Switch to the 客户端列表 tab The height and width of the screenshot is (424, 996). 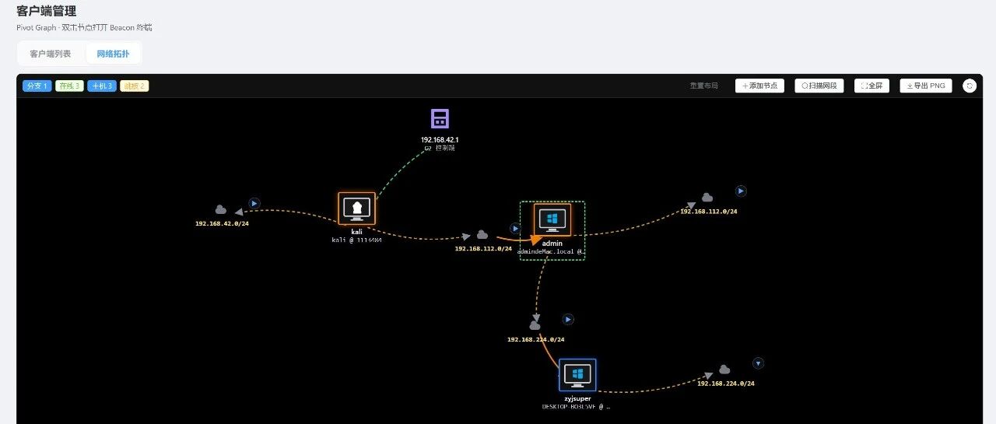point(51,54)
